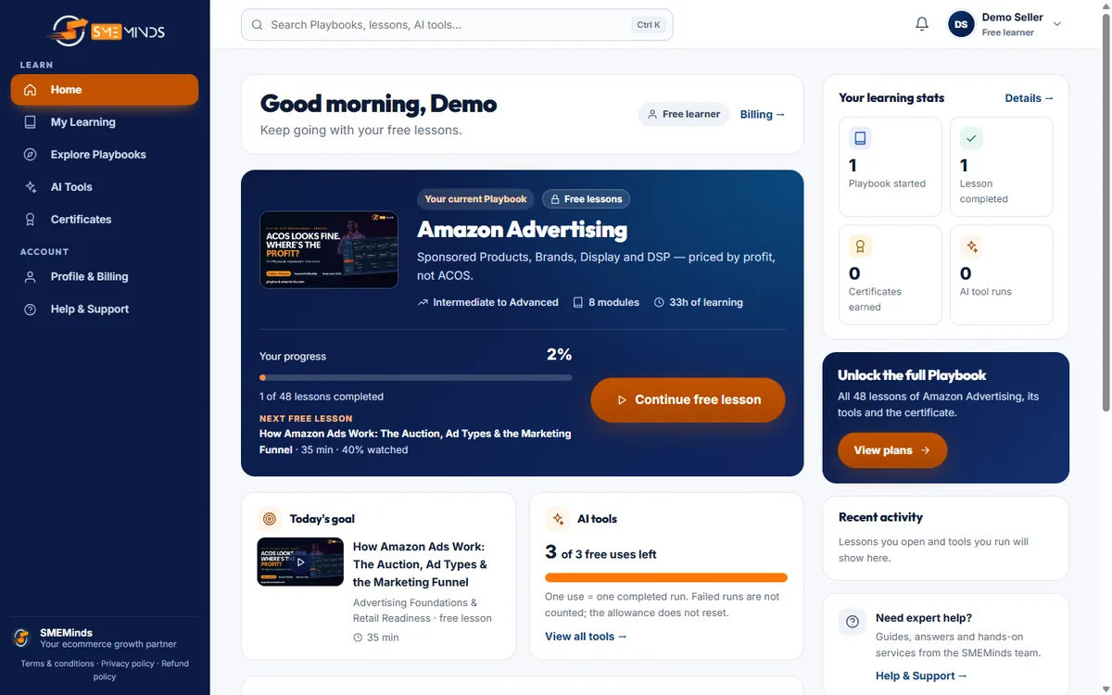Click the View plans button
Image resolution: width=1112 pixels, height=695 pixels.
(x=892, y=450)
